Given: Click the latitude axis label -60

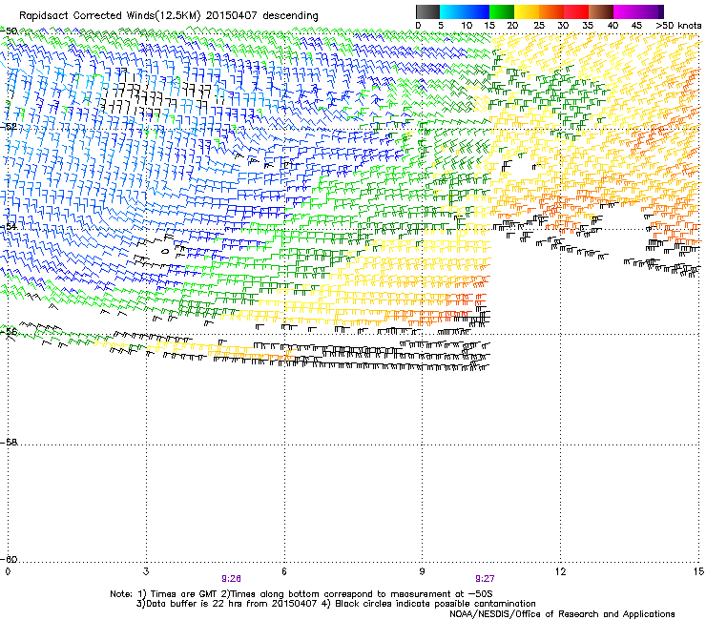Looking at the screenshot, I should (x=9, y=559).
